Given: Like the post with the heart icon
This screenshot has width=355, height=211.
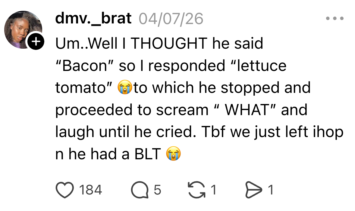Looking at the screenshot, I should (x=64, y=190).
